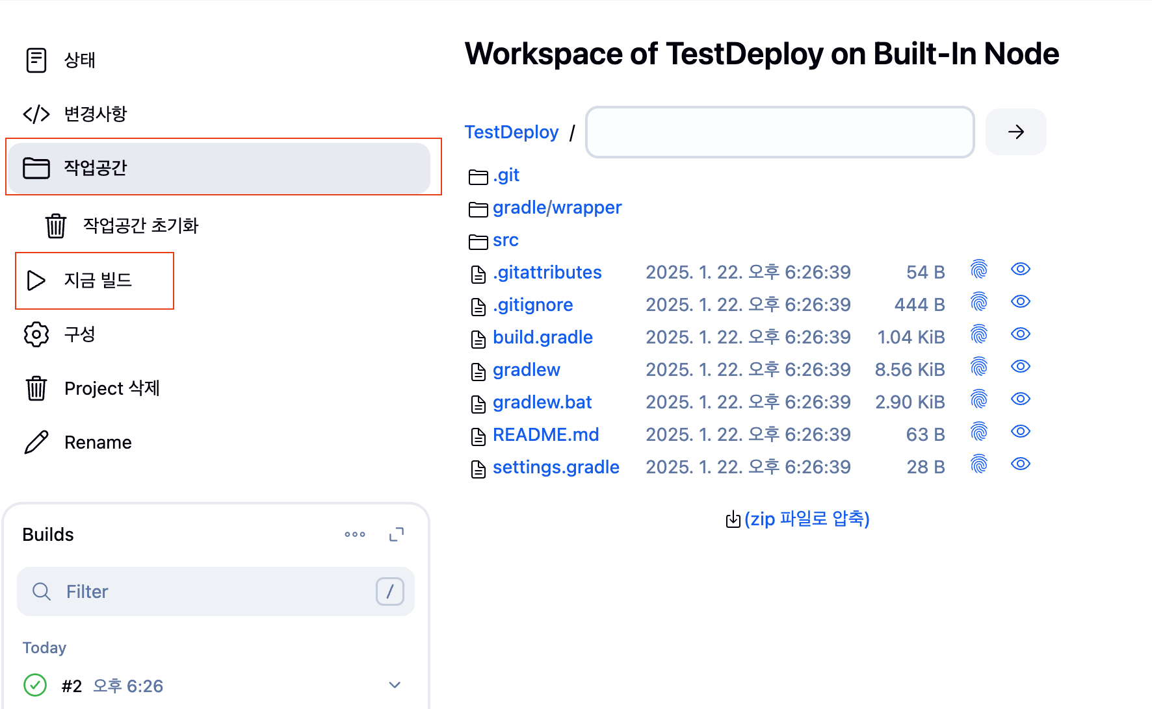Click the trash icon for 작업공간 초기화

pos(56,225)
